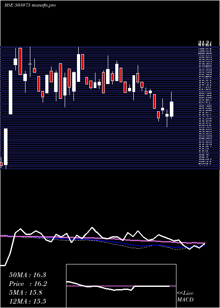Click the '5MA : 15.8' reading
The width and height of the screenshot is (220, 308).
click(26, 293)
